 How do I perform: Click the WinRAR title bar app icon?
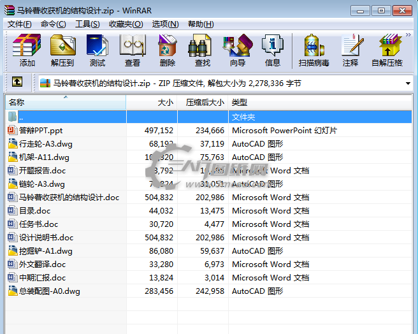click(10, 10)
